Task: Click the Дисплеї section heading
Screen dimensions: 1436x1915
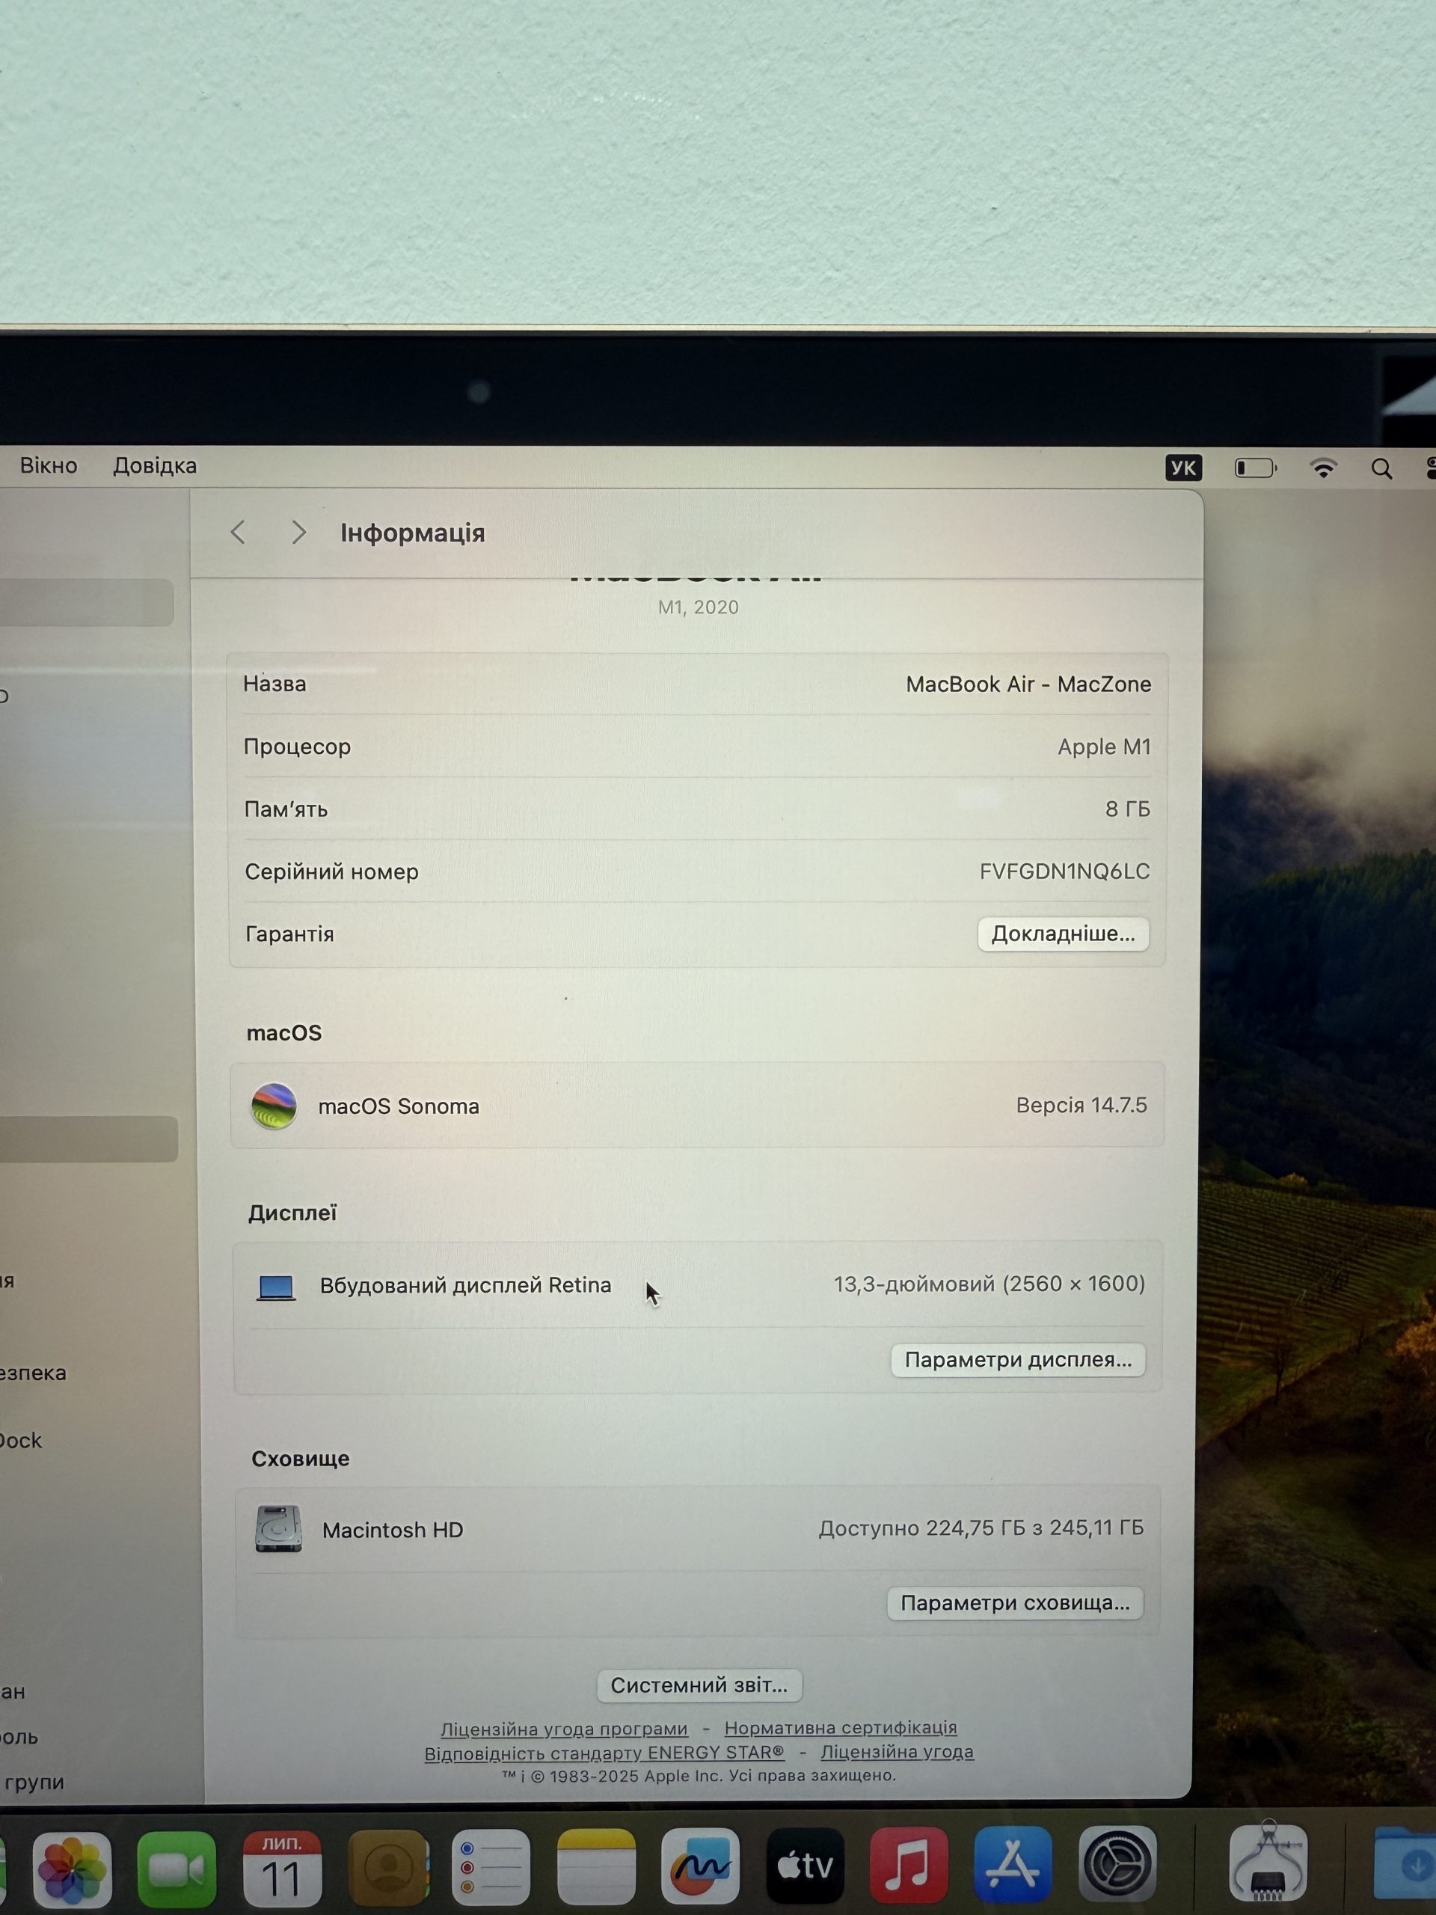Action: tap(292, 1214)
